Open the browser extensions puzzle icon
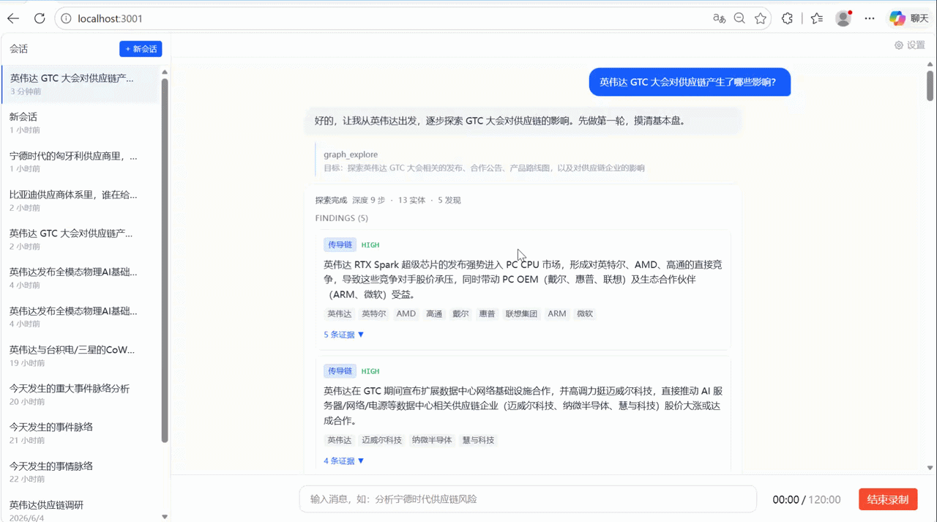 click(x=787, y=18)
